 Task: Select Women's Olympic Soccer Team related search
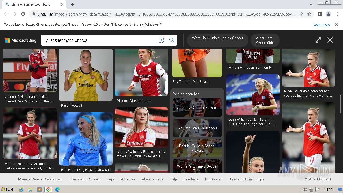[x=197, y=166]
